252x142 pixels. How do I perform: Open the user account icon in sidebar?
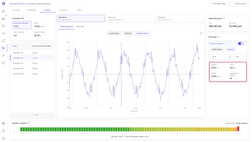3,138
